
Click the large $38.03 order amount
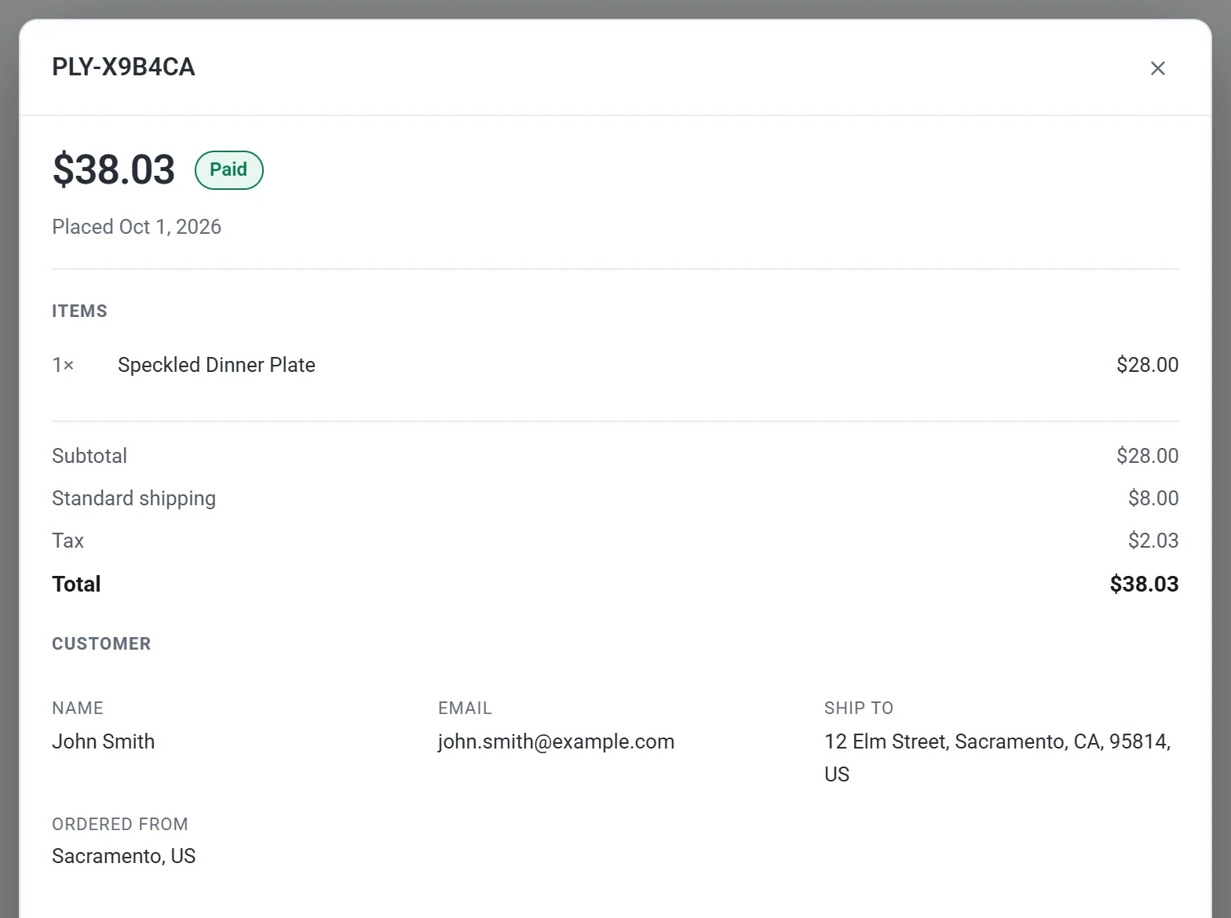pyautogui.click(x=114, y=169)
